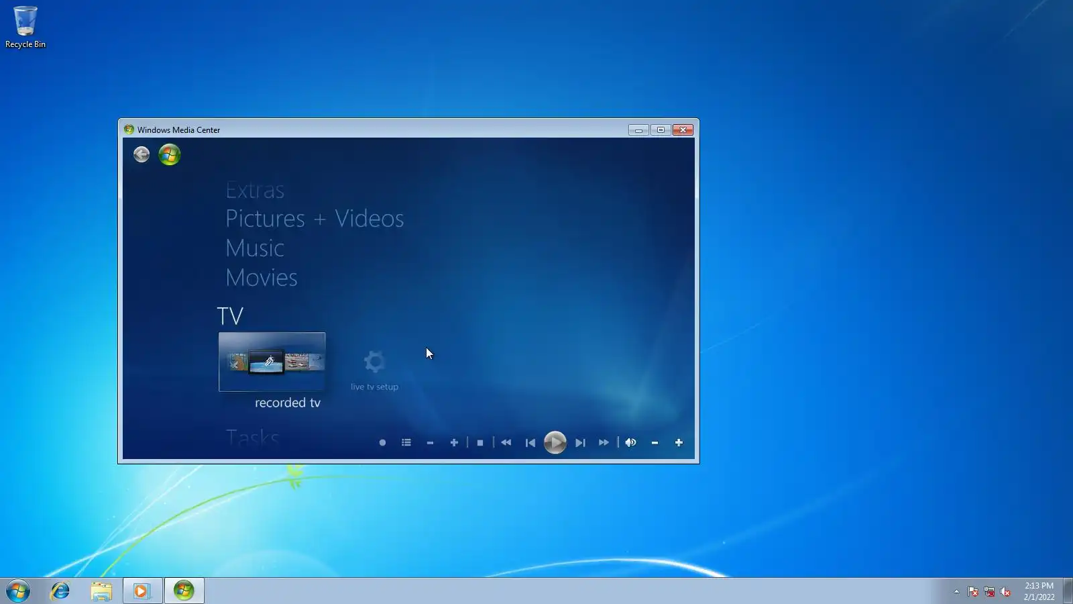Start playback with the Play button
The height and width of the screenshot is (604, 1073).
pos(555,443)
